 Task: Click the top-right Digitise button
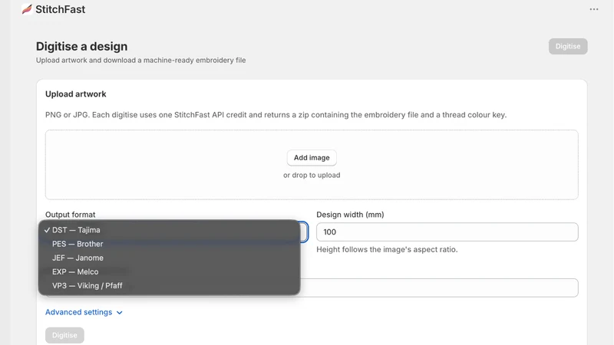[x=568, y=46]
